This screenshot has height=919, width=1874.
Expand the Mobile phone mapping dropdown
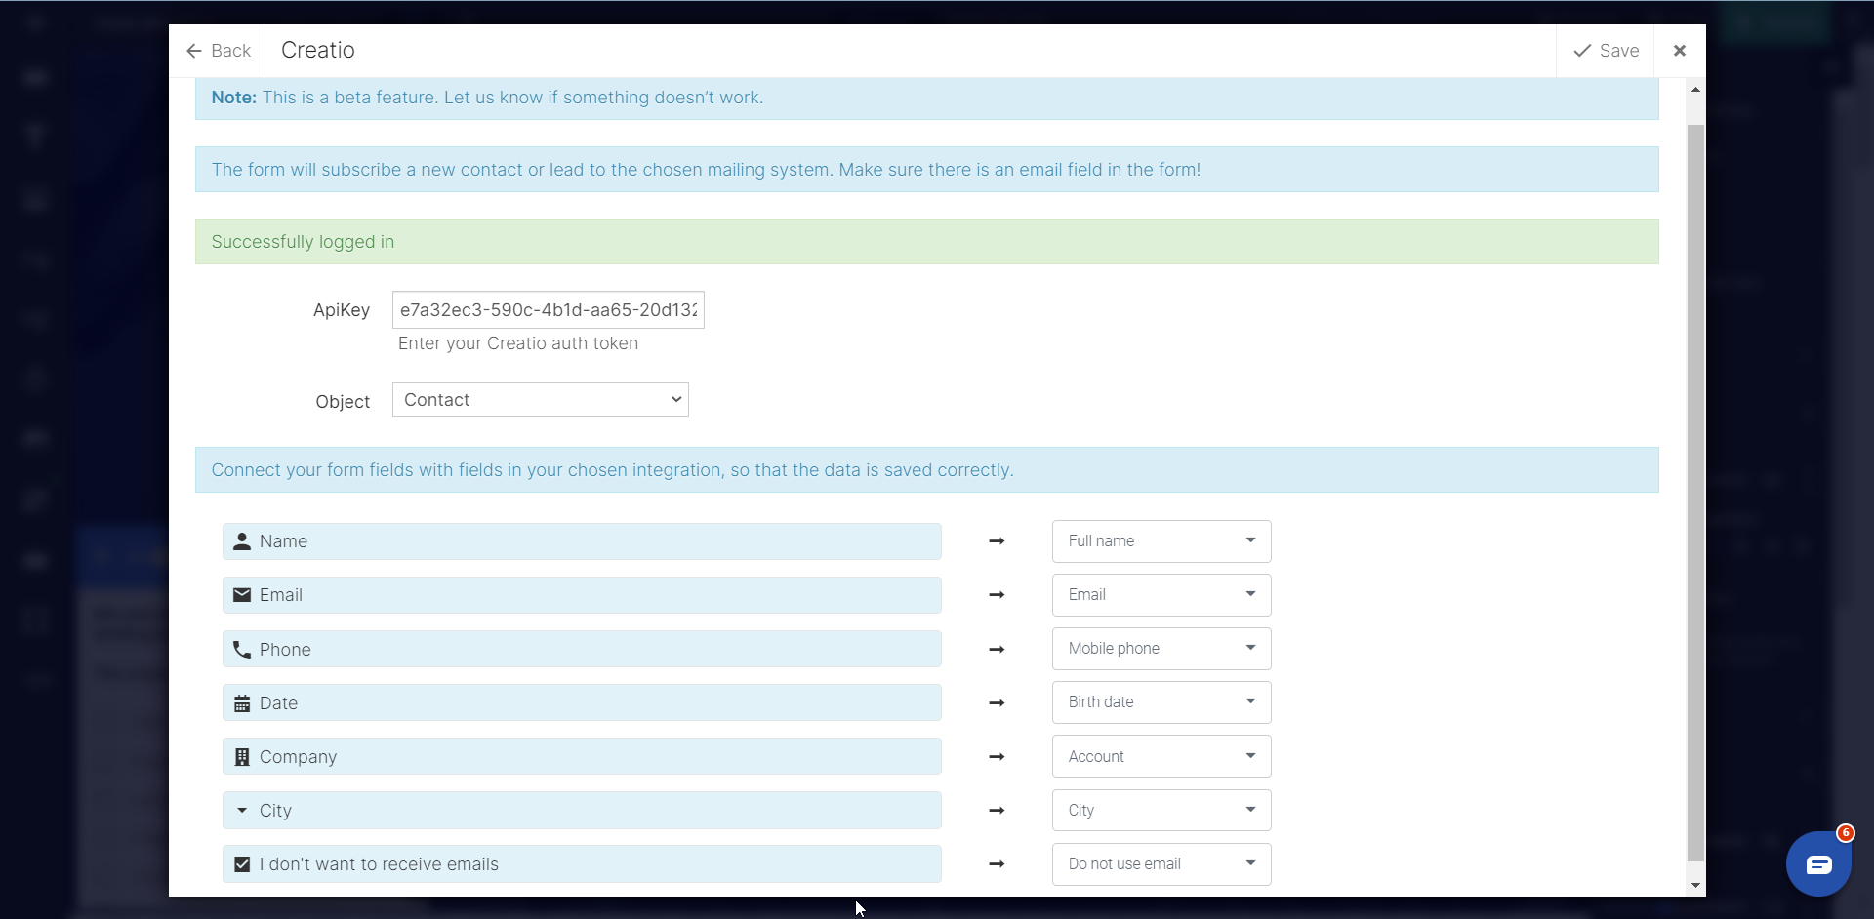[1161, 649]
